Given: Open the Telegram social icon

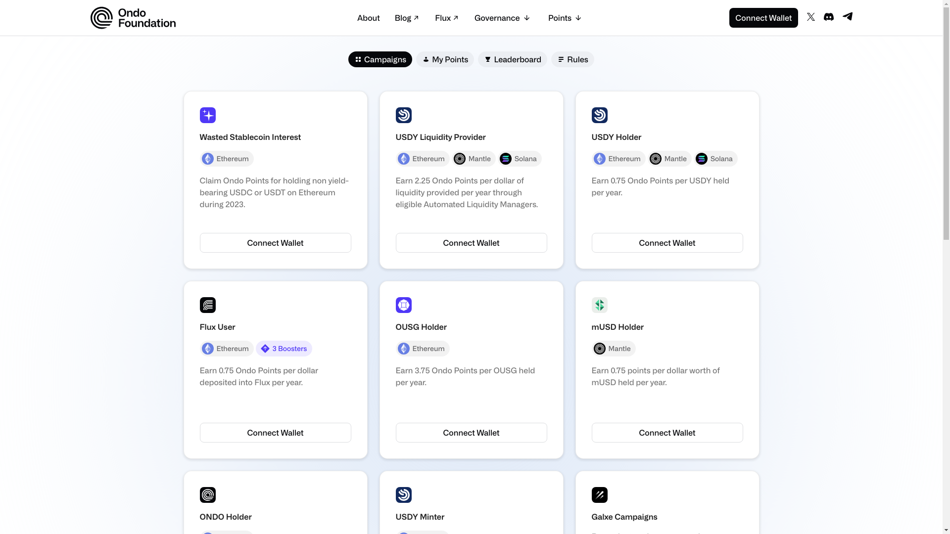Looking at the screenshot, I should tap(848, 17).
